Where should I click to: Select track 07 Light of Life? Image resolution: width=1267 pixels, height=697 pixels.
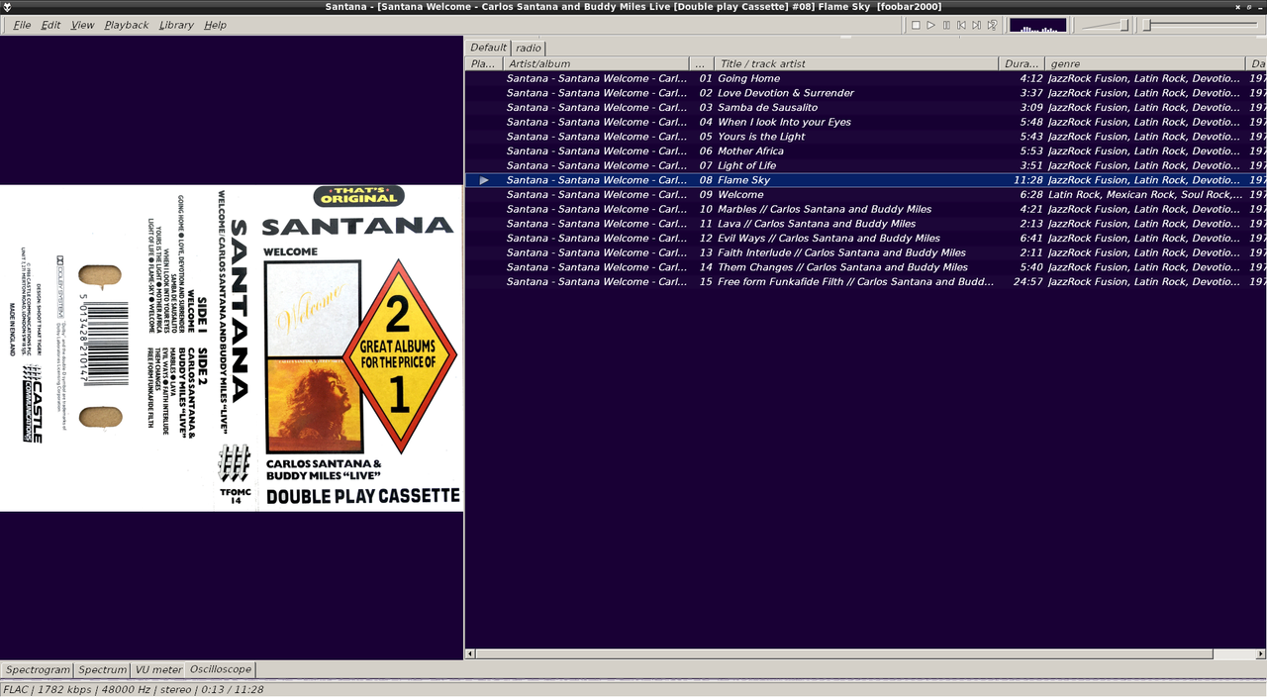[865, 165]
